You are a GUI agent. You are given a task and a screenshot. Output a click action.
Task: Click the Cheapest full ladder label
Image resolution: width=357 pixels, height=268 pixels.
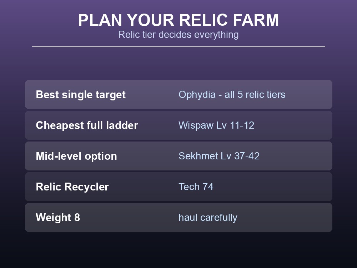pyautogui.click(x=87, y=125)
